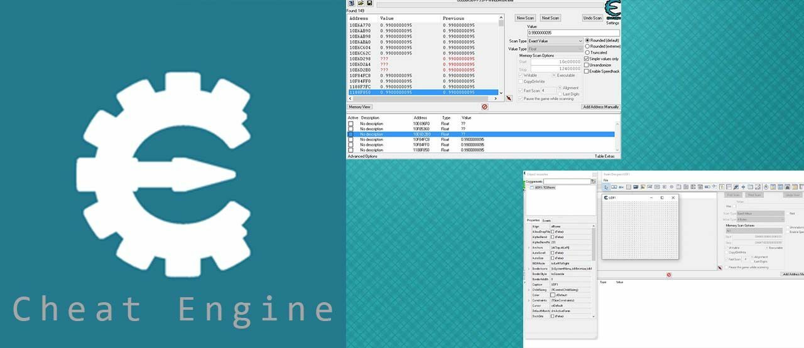The image size is (804, 348).
Task: Click the filter icon next to Components field
Action: coord(593,181)
